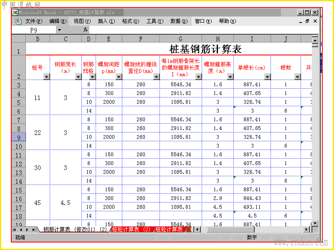This screenshot has width=334, height=250.
Task: Click the Excel workbook icon beside 文件
Action: [17, 21]
